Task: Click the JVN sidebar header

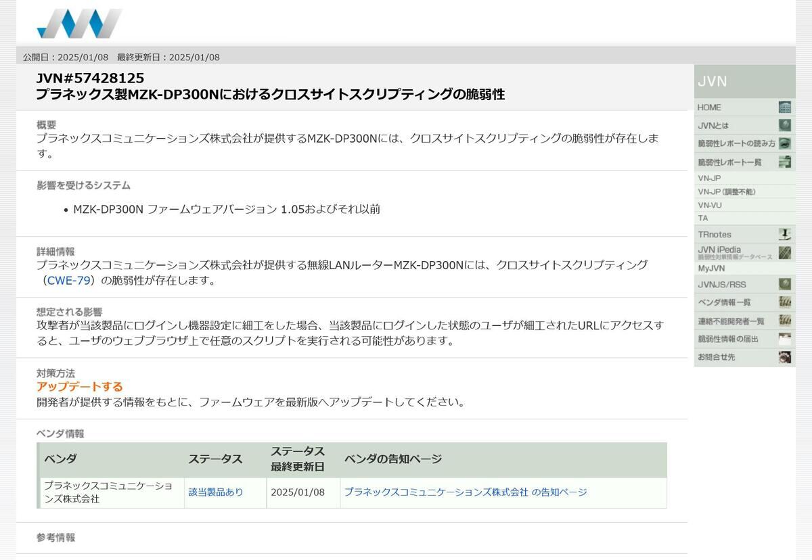Action: point(744,81)
